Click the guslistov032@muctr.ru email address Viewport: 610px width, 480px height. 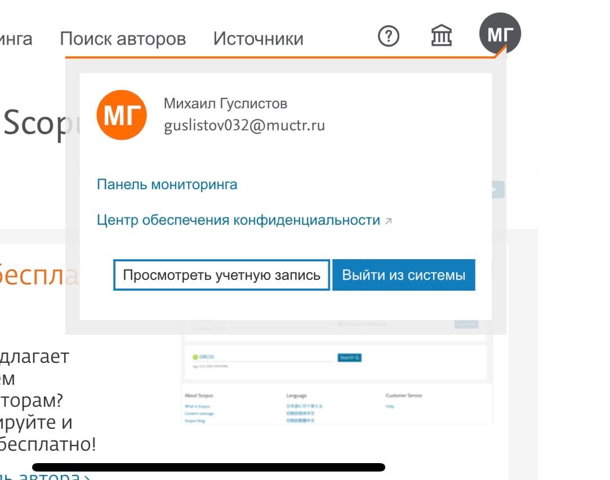point(244,125)
